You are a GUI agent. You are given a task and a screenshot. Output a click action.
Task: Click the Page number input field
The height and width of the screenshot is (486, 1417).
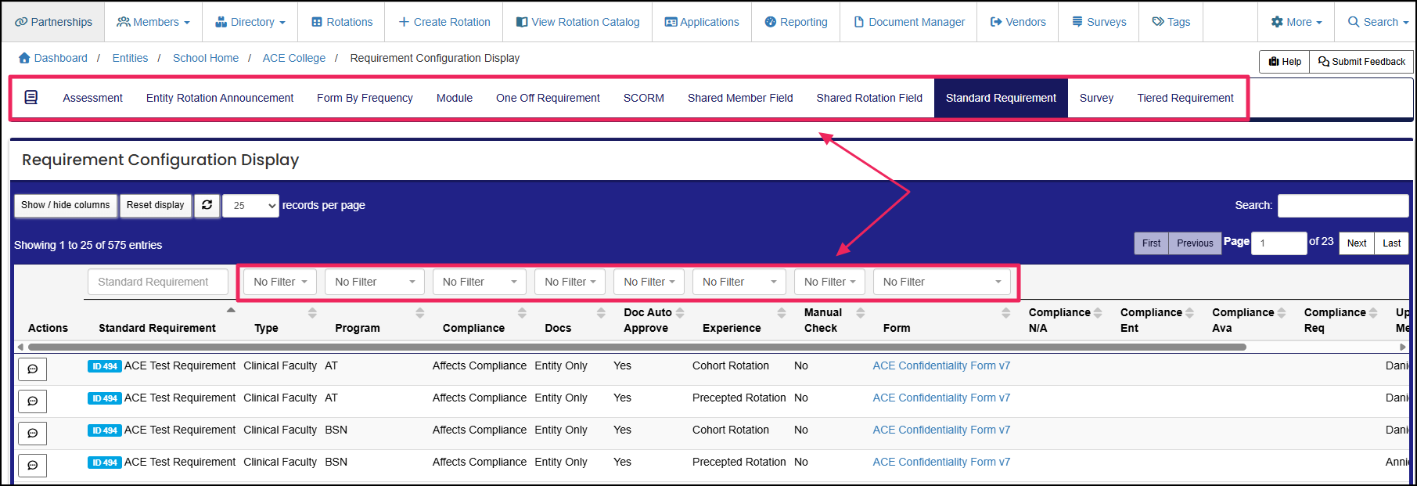pyautogui.click(x=1279, y=243)
